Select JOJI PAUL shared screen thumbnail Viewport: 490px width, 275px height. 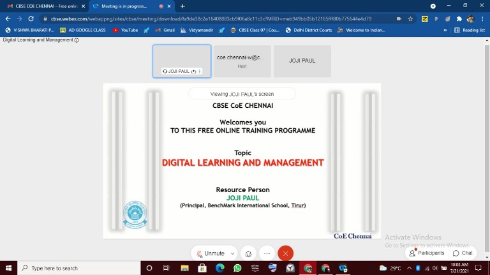tap(182, 61)
